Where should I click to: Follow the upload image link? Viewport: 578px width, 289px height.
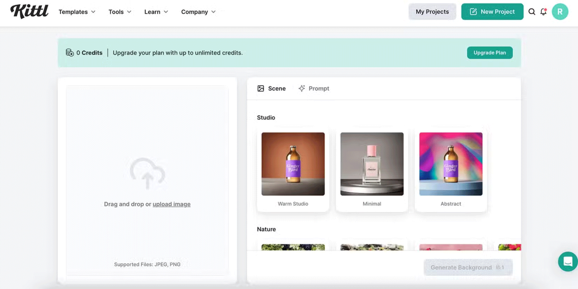point(171,204)
